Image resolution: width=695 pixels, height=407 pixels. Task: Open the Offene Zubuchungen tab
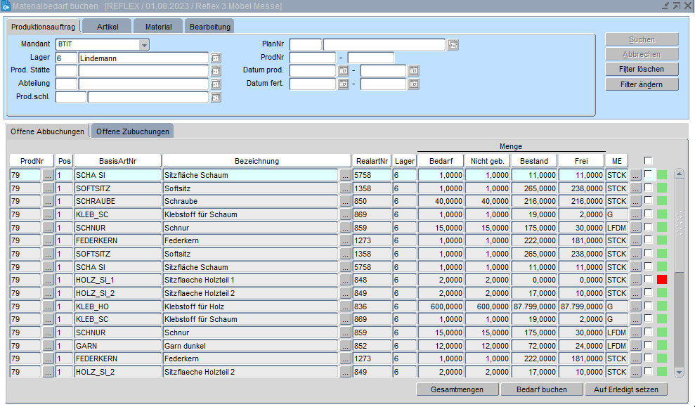(133, 131)
